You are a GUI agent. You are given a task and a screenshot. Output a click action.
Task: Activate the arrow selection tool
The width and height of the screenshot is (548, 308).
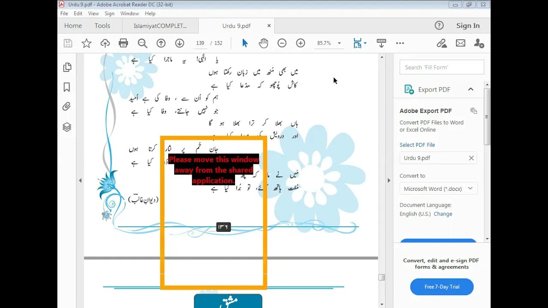click(x=245, y=43)
